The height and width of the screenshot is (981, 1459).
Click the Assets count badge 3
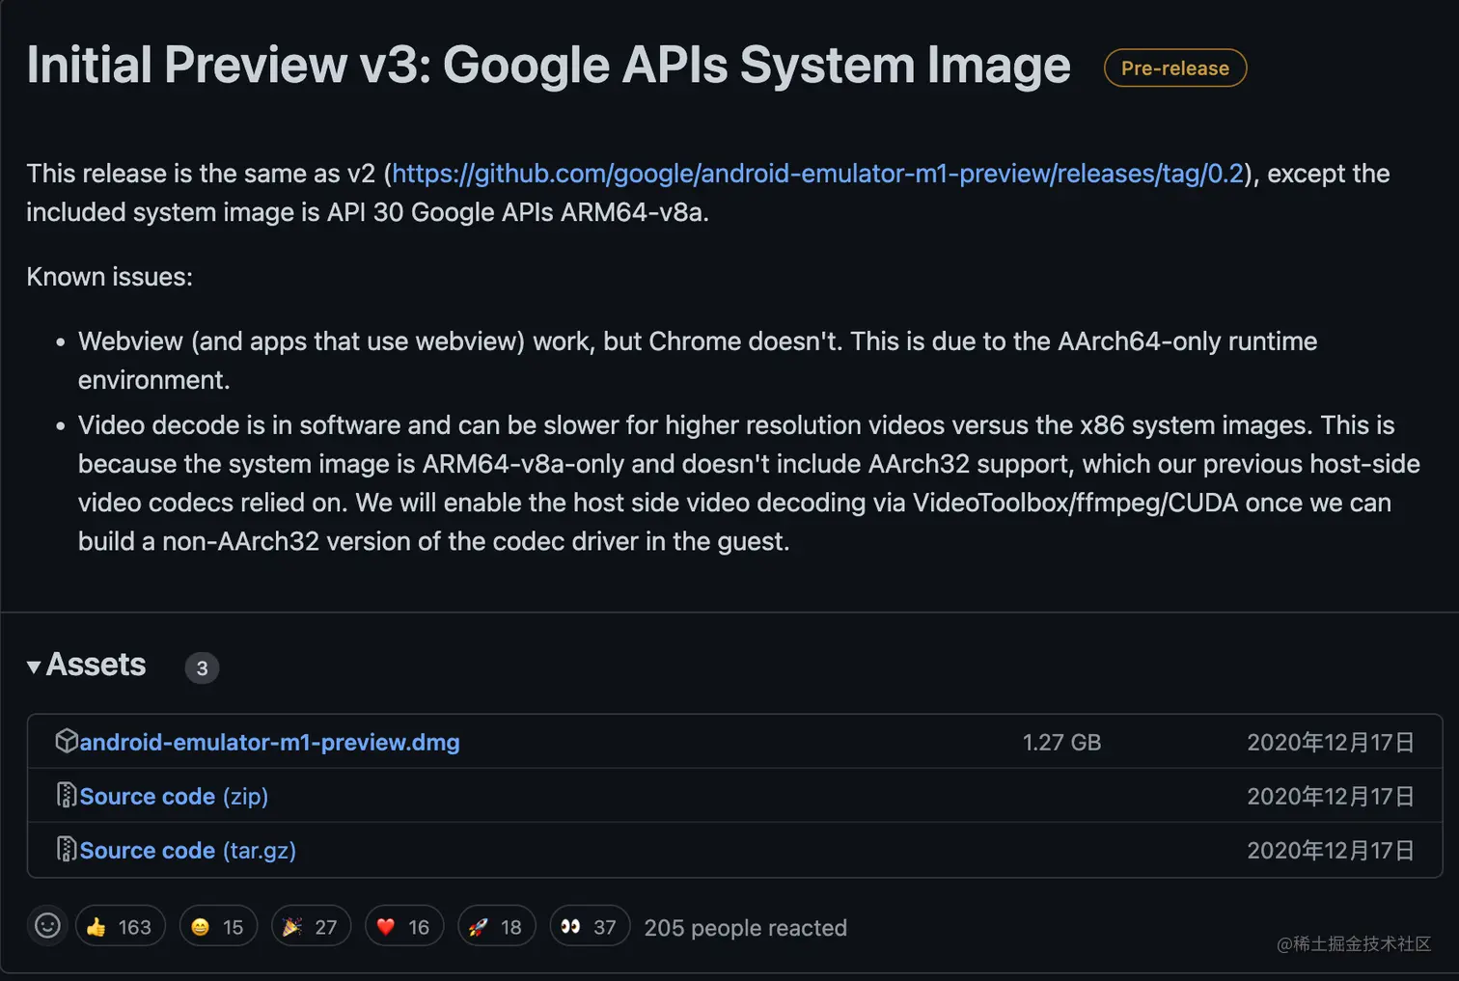[202, 668]
